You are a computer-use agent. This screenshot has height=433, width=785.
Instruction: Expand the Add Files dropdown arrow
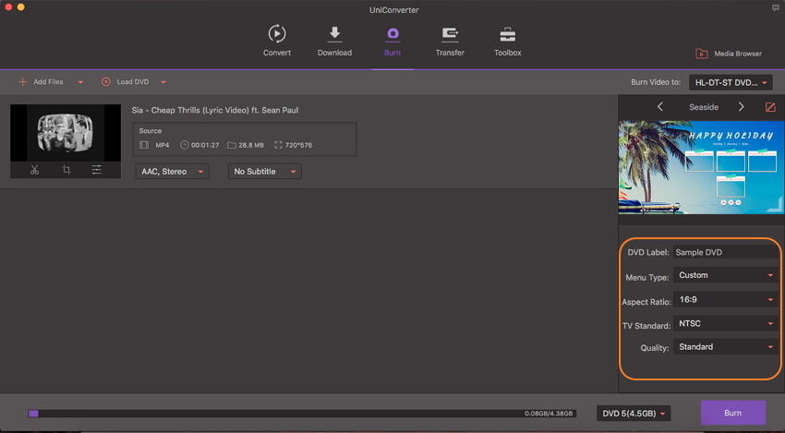click(80, 82)
